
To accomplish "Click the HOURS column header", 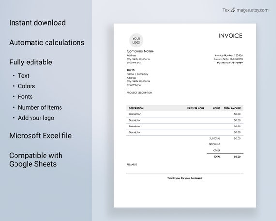I will tap(216, 108).
